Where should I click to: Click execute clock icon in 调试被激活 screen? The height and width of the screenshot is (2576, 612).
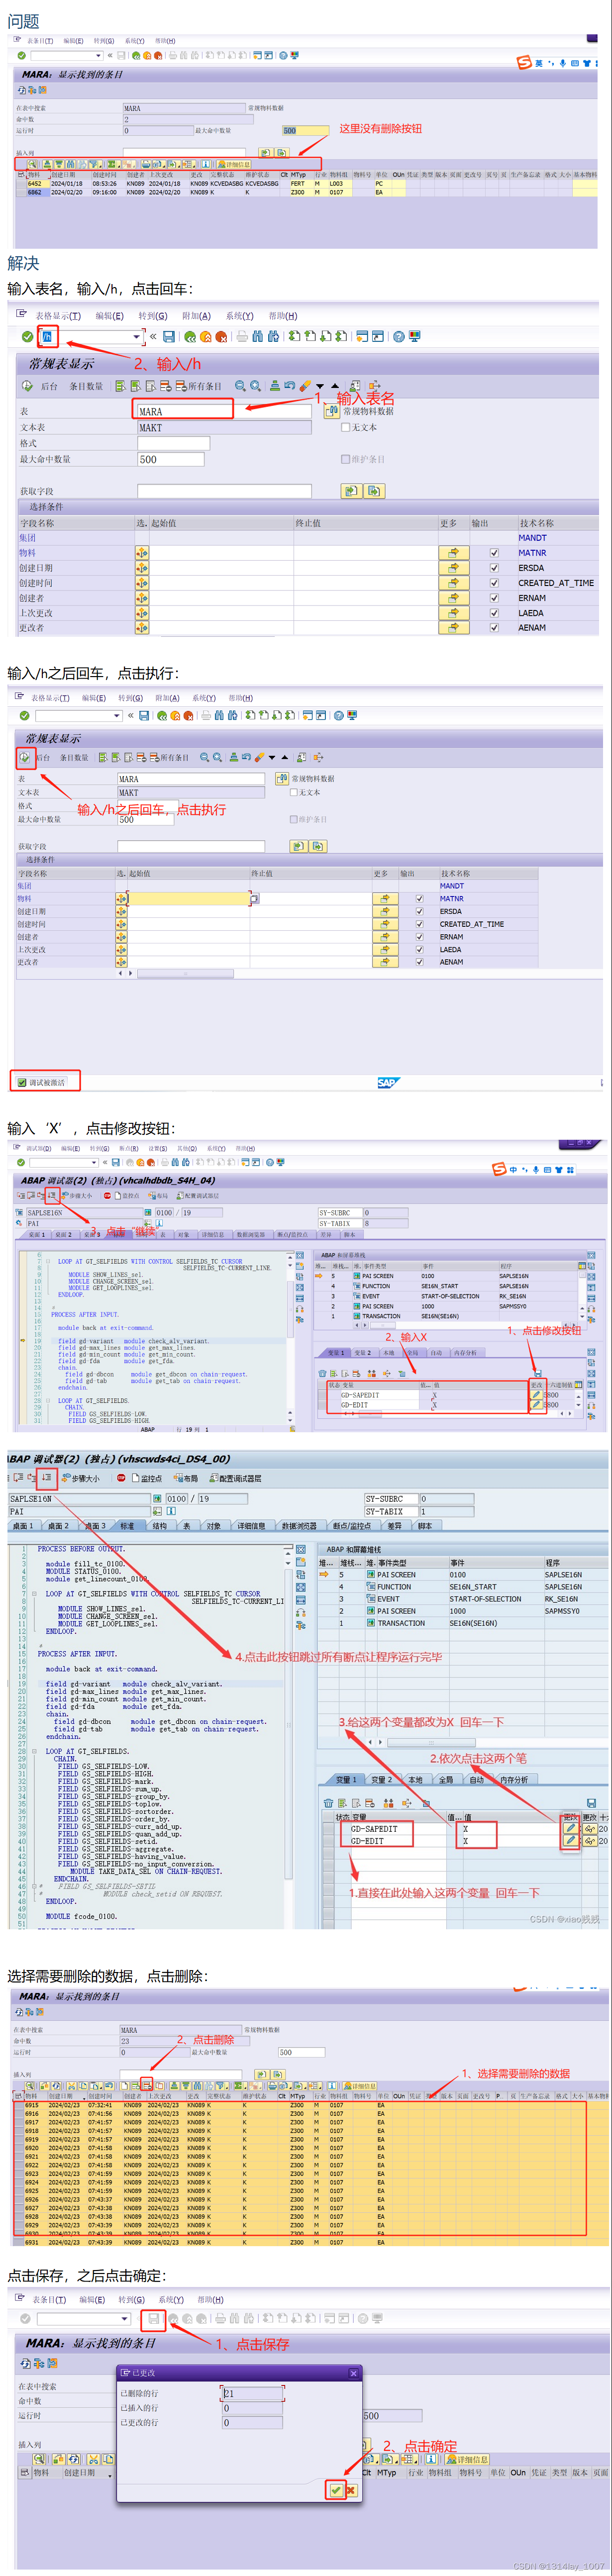click(x=24, y=758)
